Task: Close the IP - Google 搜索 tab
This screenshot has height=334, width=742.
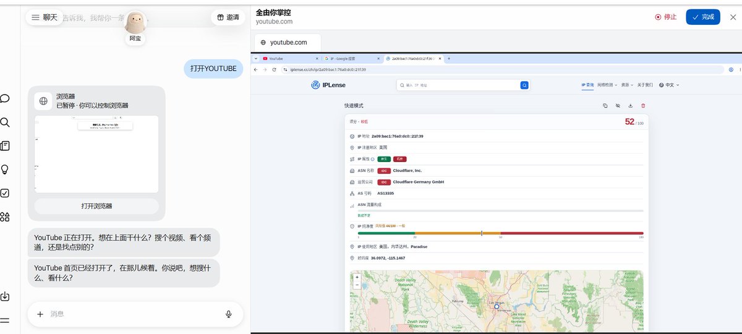Action: pyautogui.click(x=378, y=58)
